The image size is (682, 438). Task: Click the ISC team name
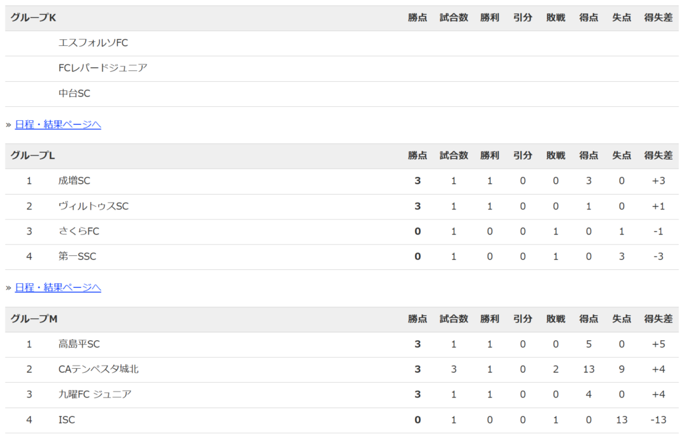click(67, 419)
